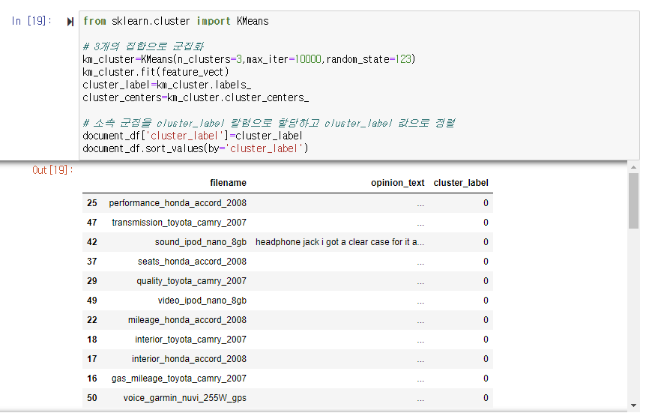Click row index 37
Screen dimensions: 646x419
coord(92,261)
